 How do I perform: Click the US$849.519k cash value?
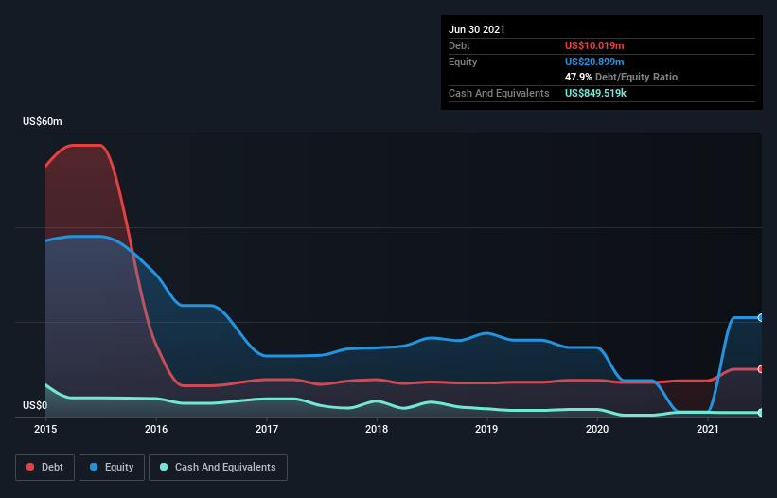[x=595, y=93]
